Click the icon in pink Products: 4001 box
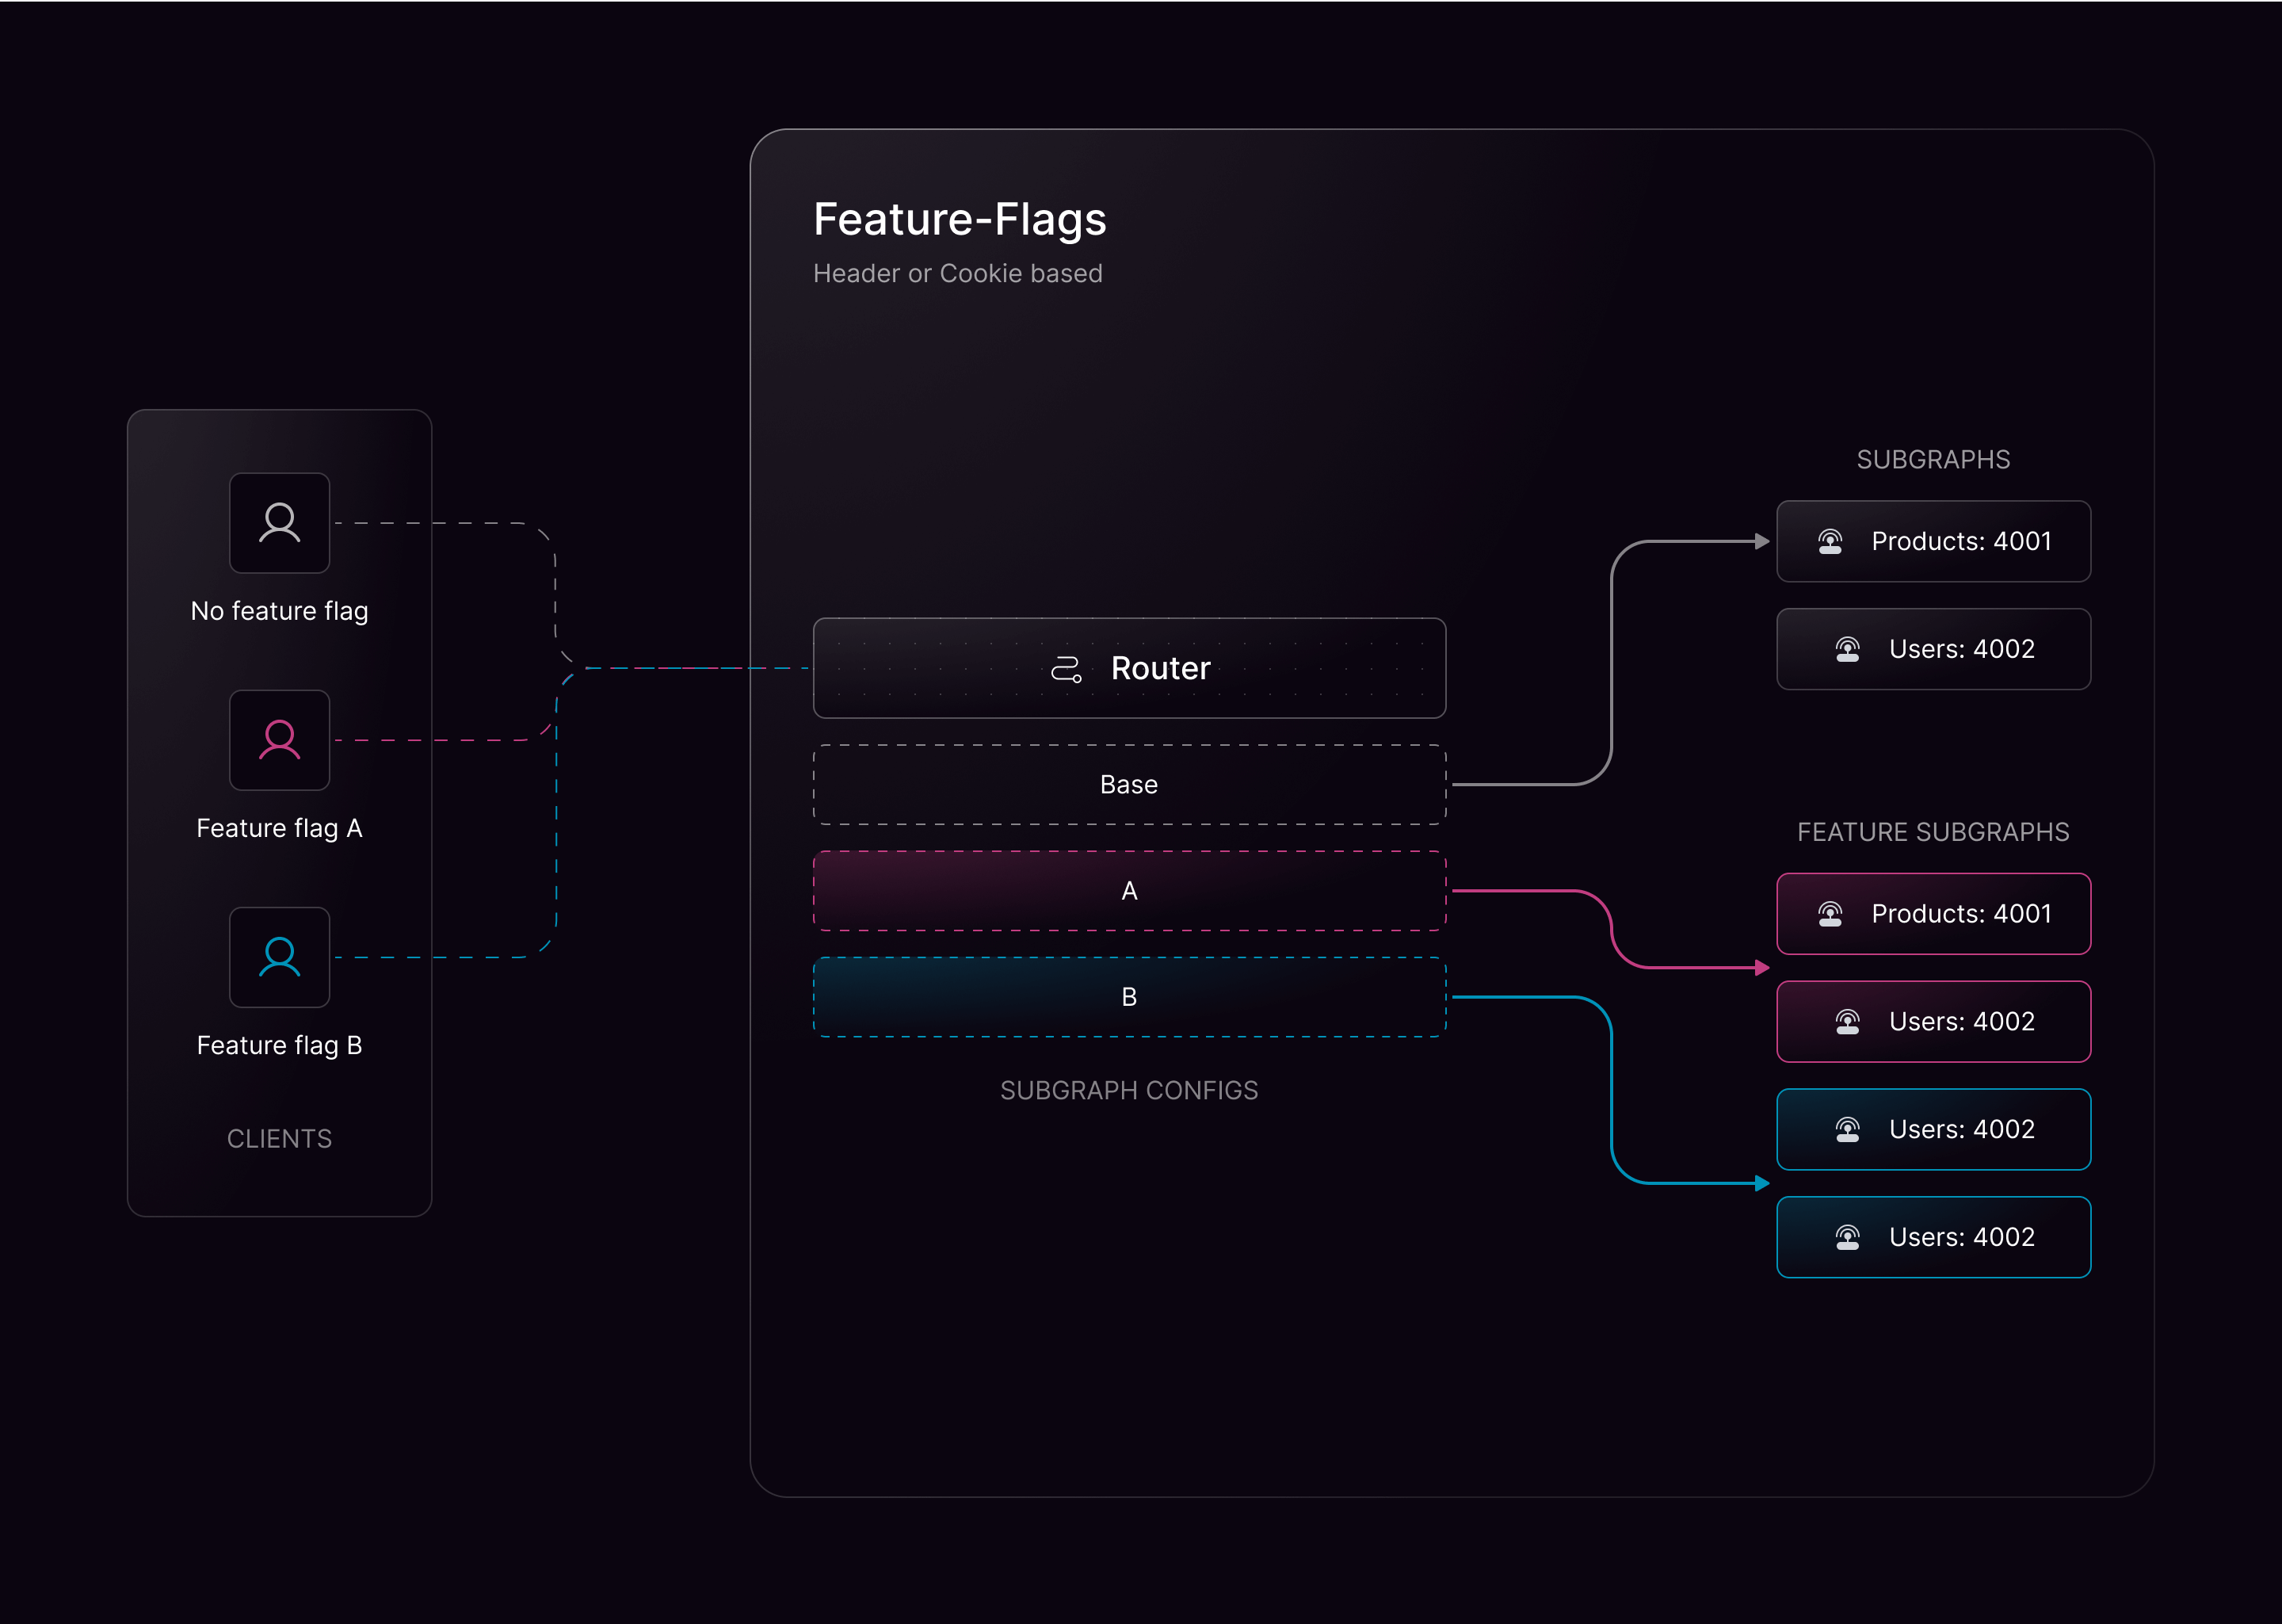The height and width of the screenshot is (1624, 2282). click(x=1830, y=914)
